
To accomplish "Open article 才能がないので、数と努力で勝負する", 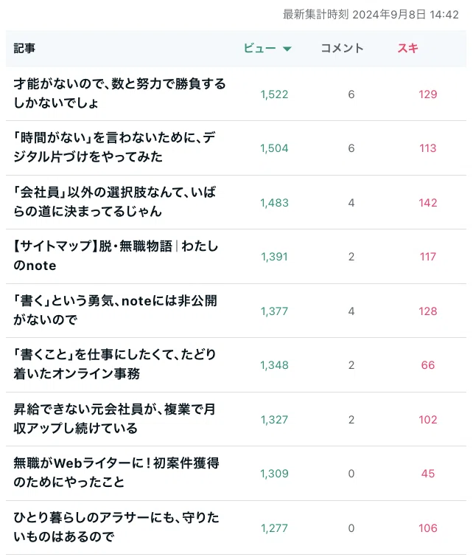I will [119, 94].
